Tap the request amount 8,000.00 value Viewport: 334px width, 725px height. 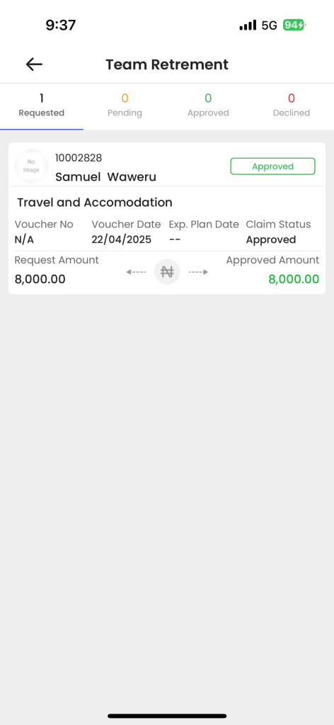[40, 279]
